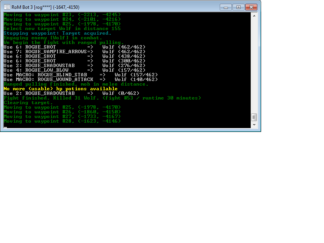
Task: Click the yellow 'No more hp potions available' warning
Action: (x=61, y=89)
